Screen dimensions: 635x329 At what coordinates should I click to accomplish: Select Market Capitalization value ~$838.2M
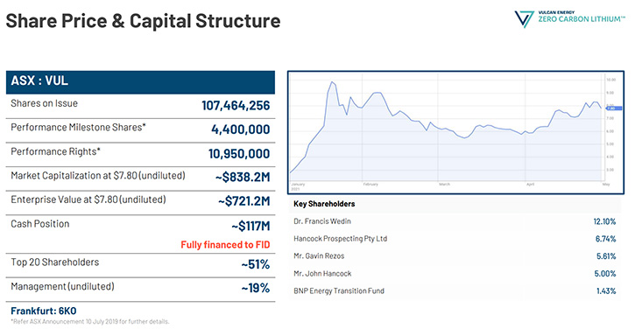tap(242, 178)
